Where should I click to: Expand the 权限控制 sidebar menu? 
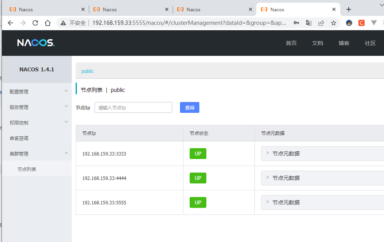point(37,123)
